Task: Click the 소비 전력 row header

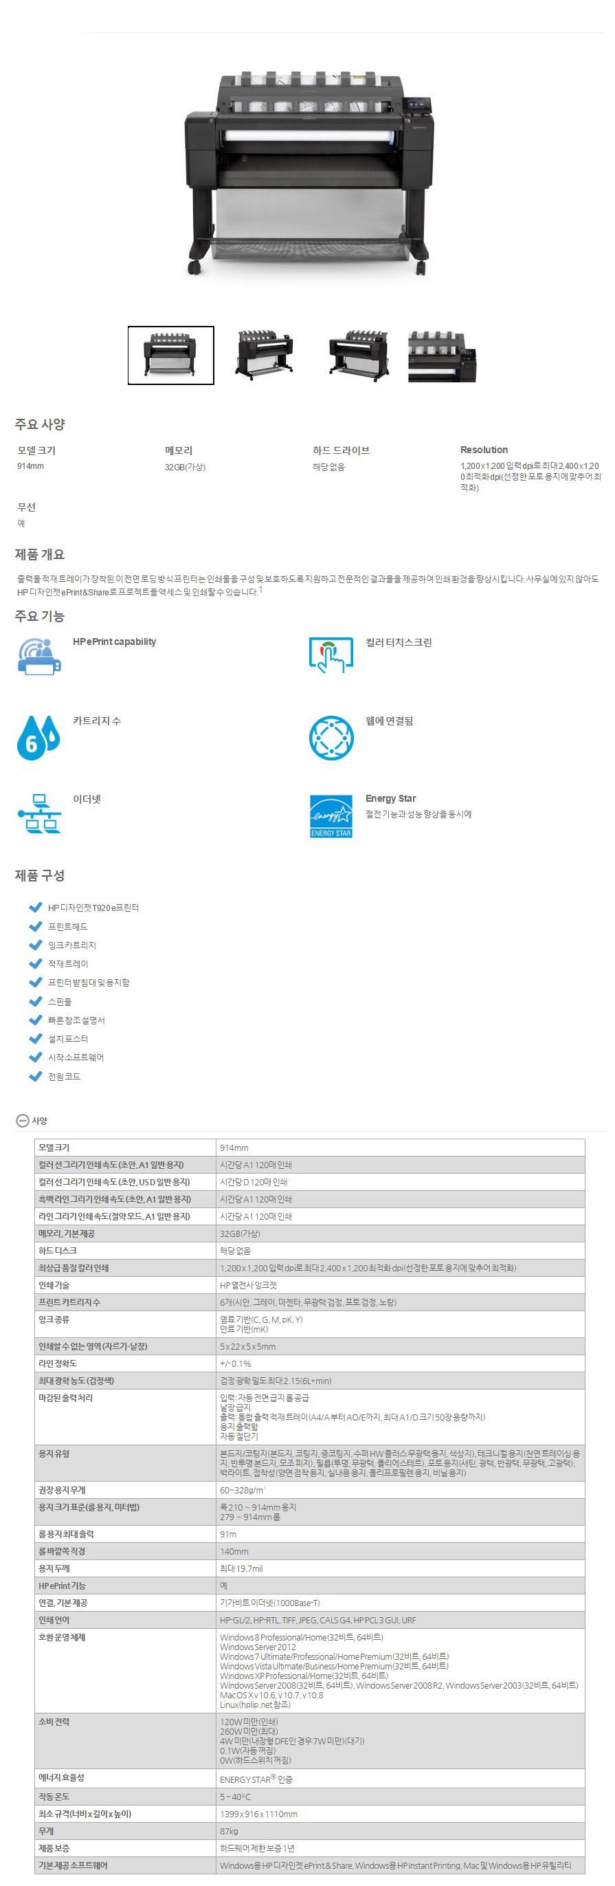Action: (125, 1741)
